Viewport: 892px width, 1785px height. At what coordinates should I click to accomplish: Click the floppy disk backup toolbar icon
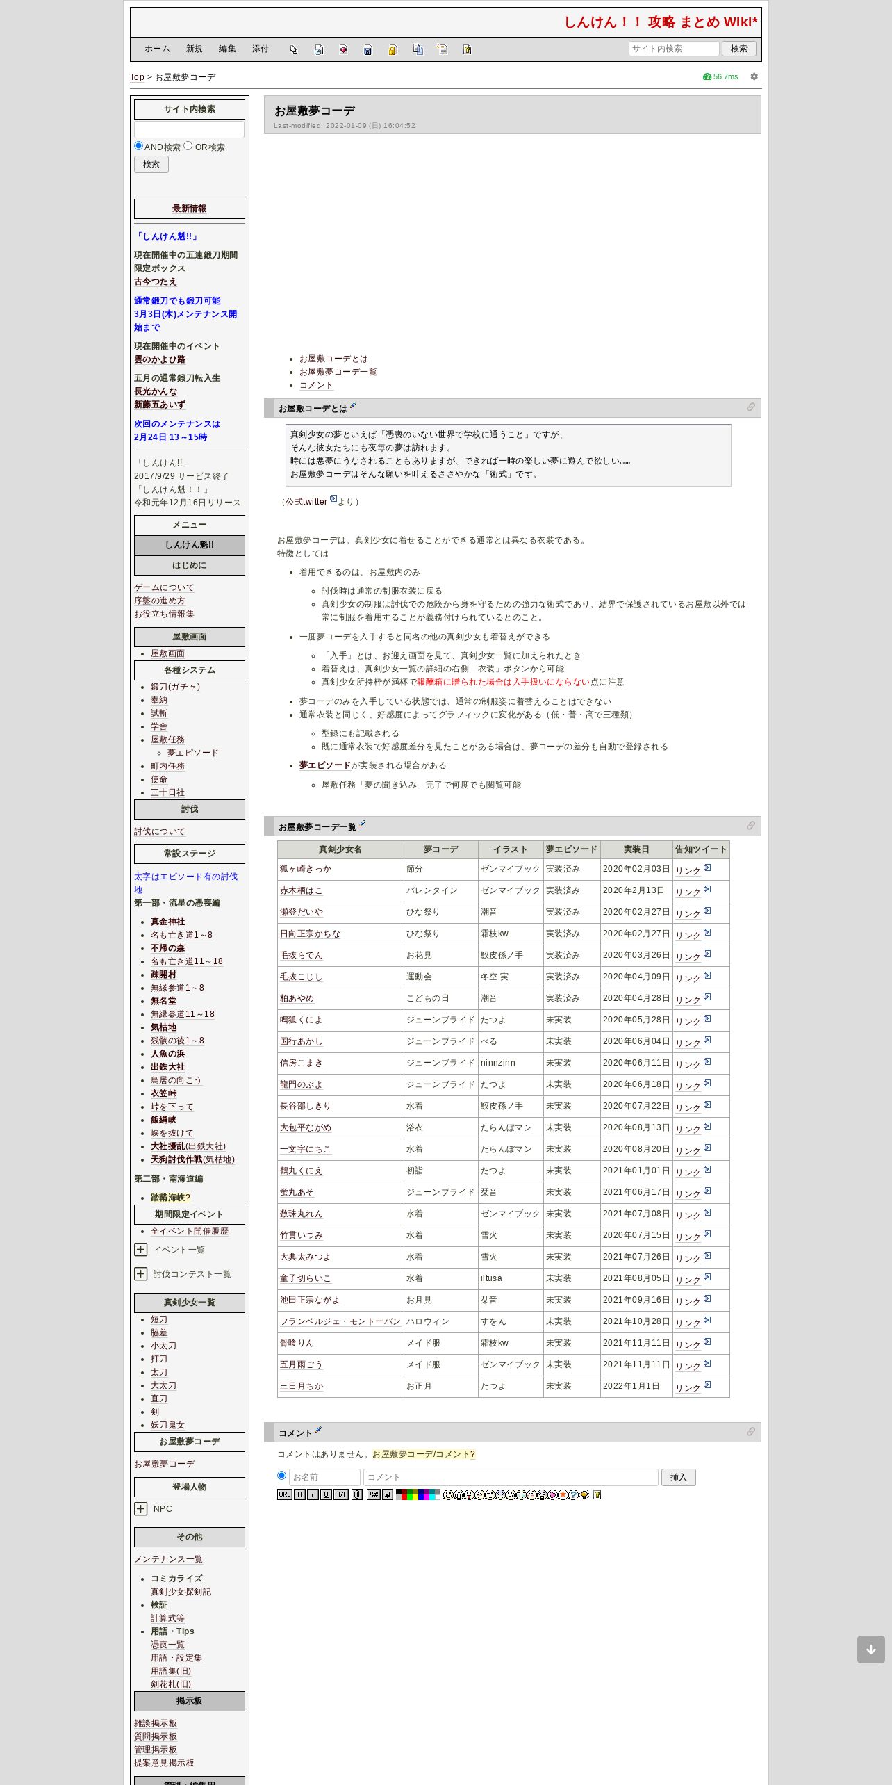pos(368,49)
